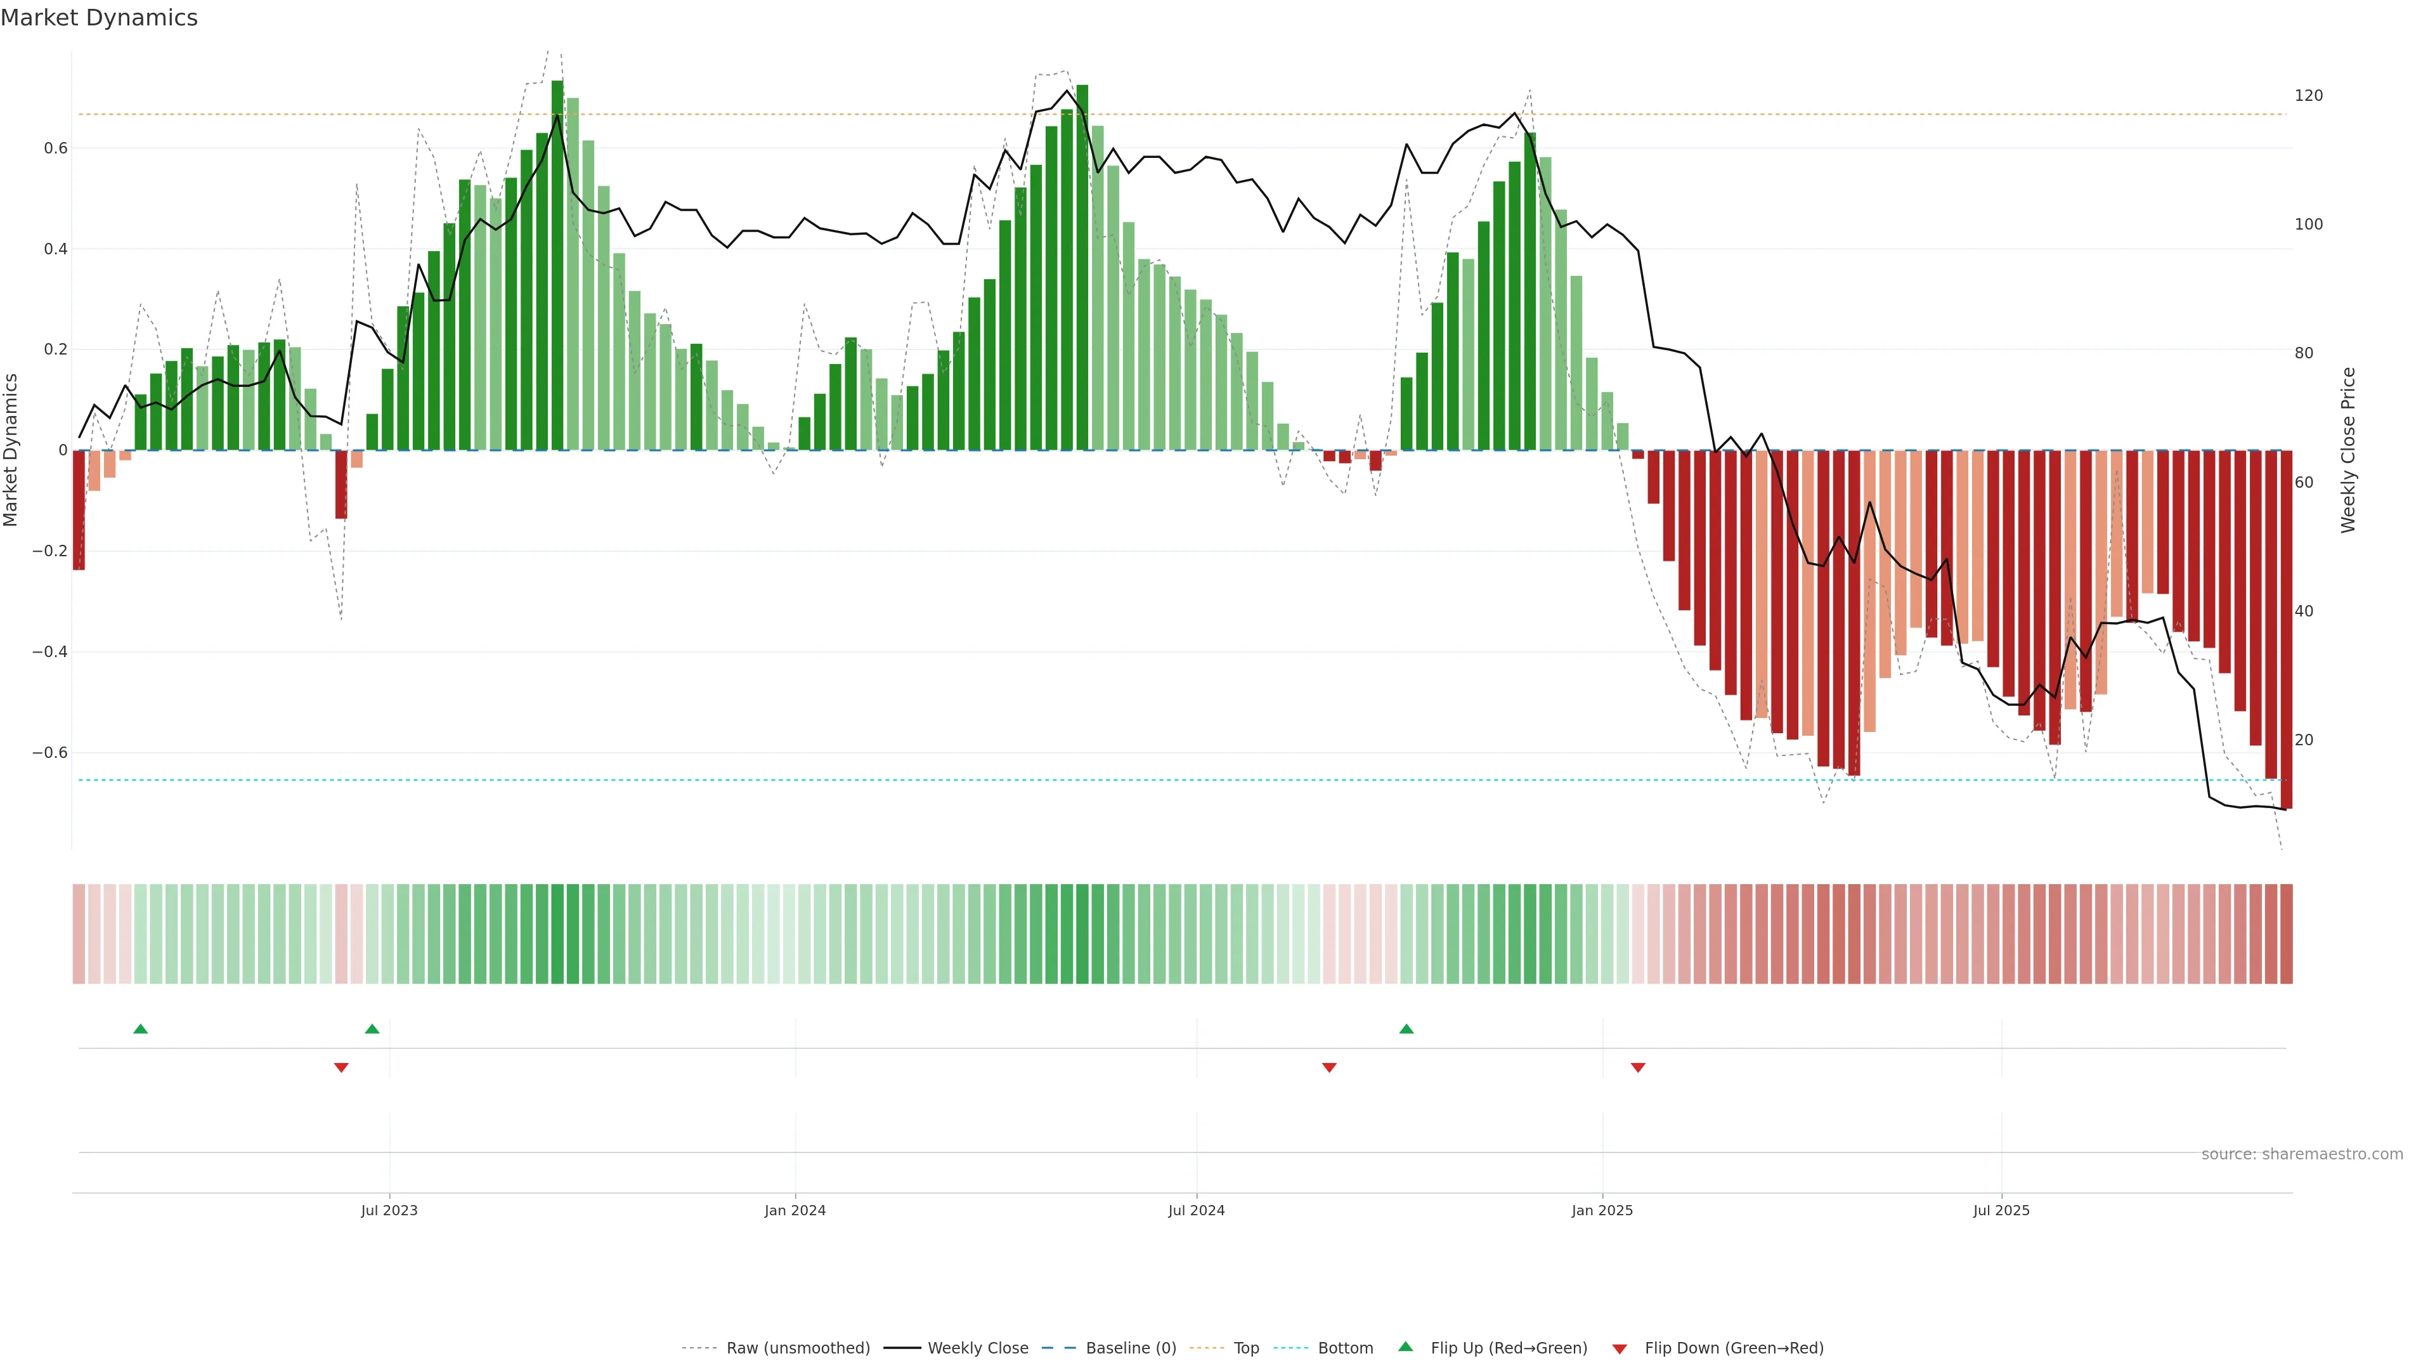Click the Flip Up legend triangle icon

click(x=1406, y=1347)
